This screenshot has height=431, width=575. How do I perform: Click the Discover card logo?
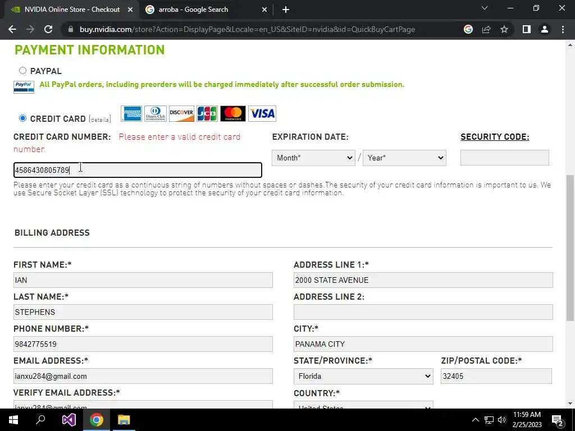(x=181, y=113)
